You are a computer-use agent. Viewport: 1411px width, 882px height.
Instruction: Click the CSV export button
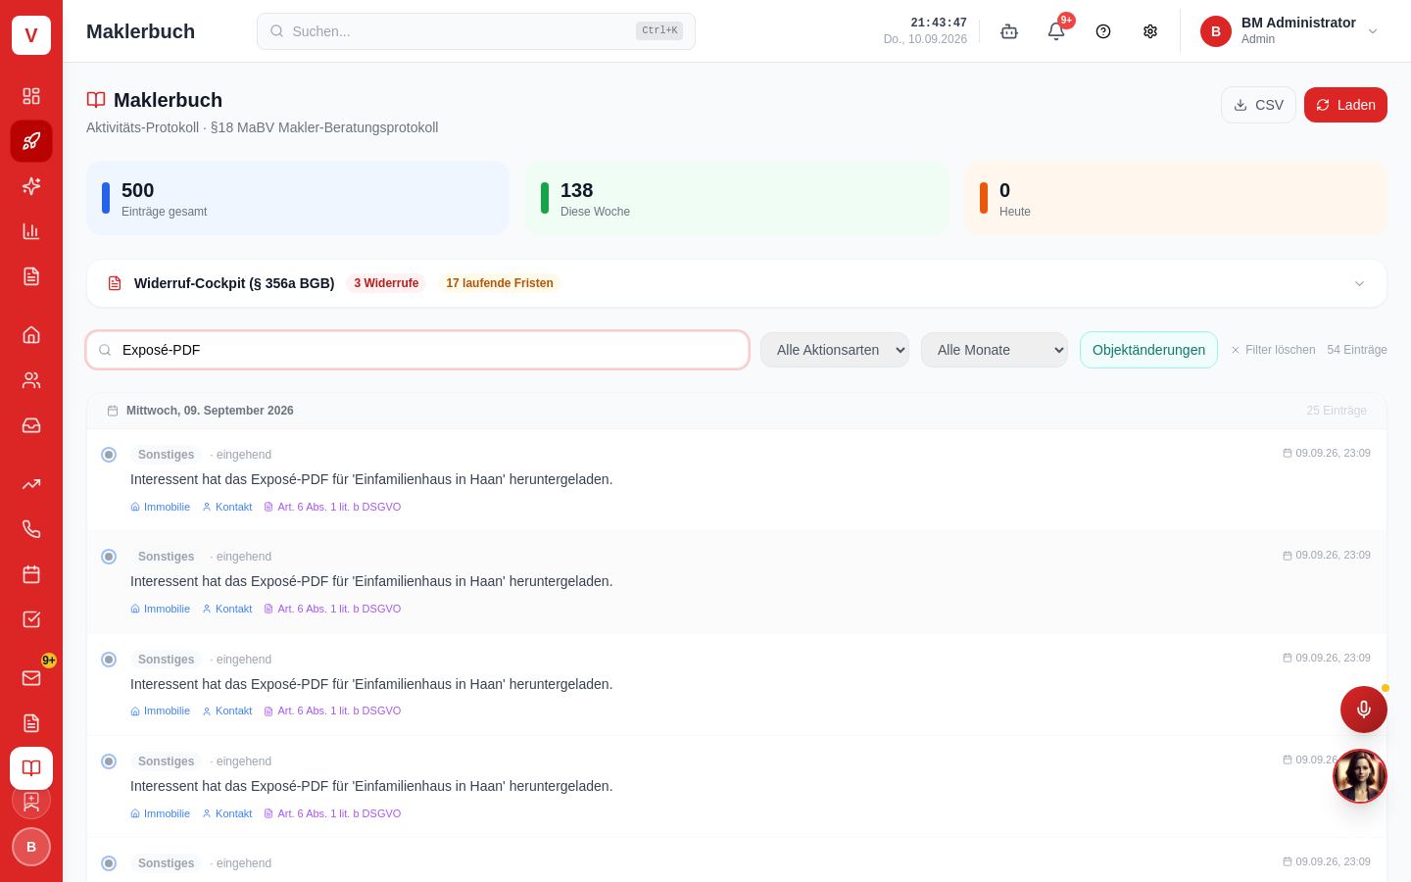coord(1258,105)
